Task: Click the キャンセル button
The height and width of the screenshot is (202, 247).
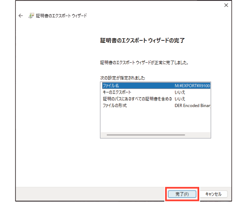Action: [x=213, y=194]
